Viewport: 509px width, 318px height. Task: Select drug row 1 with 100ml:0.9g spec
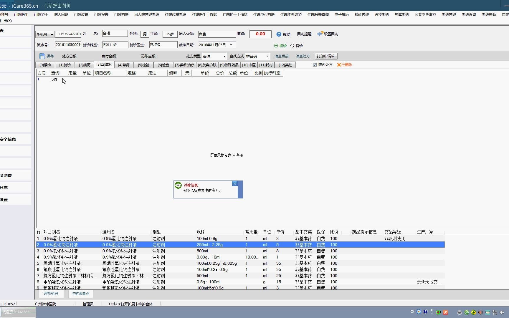pyautogui.click(x=240, y=239)
